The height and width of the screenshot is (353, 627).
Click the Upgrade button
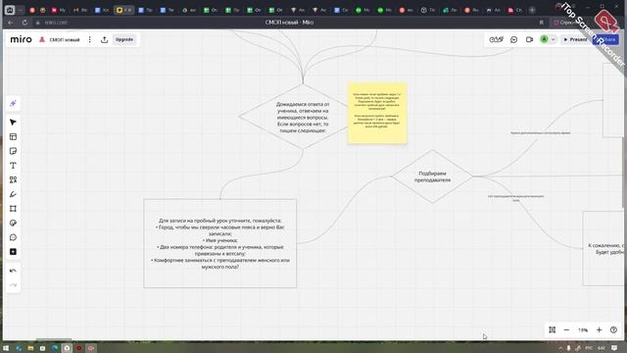(124, 39)
